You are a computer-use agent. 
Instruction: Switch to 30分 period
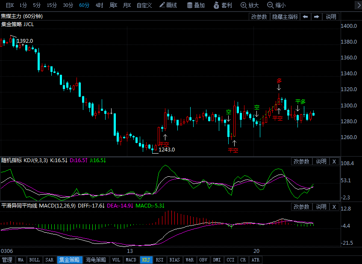click(x=68, y=5)
